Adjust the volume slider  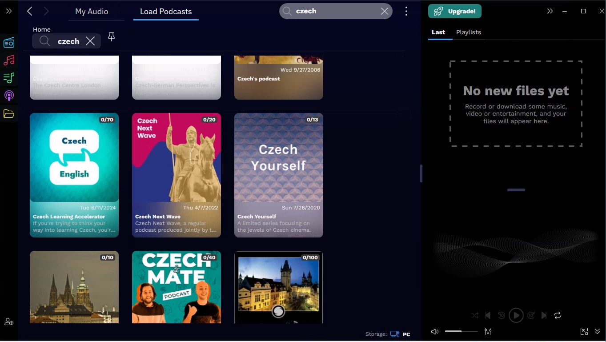(x=461, y=331)
